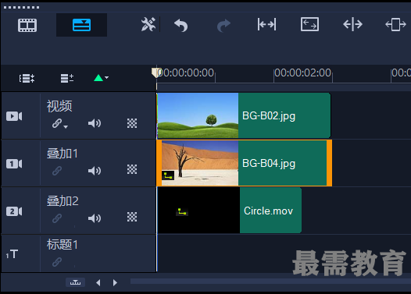
Task: Click the BG-B02.jpg clip label
Action: pos(269,116)
